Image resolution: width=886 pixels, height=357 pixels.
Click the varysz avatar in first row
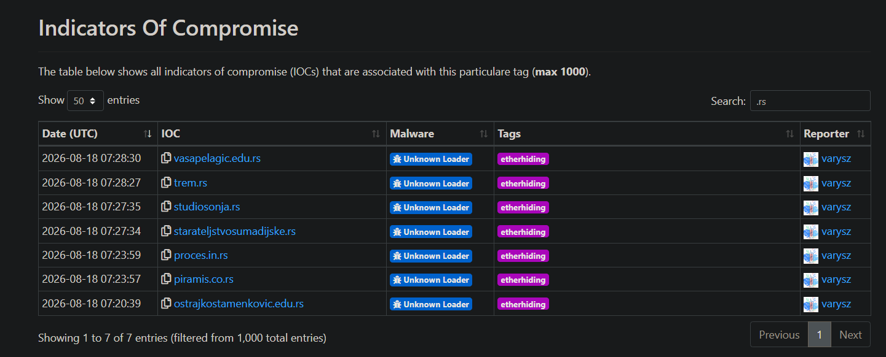pos(811,159)
